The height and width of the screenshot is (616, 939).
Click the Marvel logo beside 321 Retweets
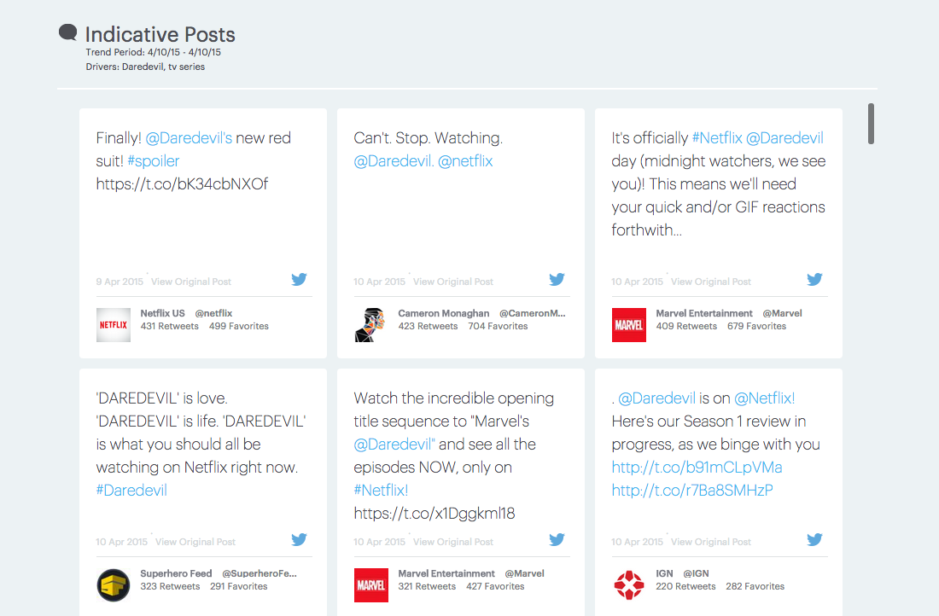pyautogui.click(x=370, y=585)
